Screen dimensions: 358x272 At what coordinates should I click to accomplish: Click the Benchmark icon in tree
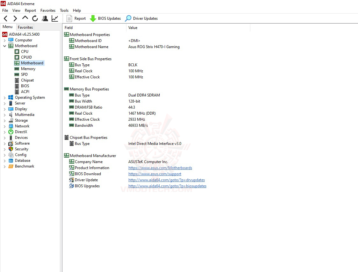[11, 166]
